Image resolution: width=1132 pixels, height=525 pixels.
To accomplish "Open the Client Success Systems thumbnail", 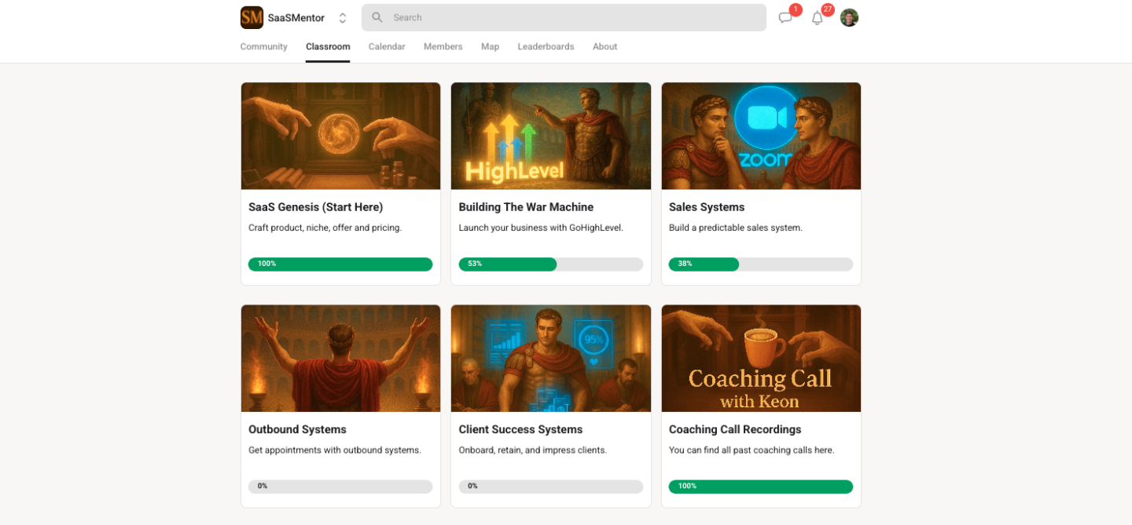I will tap(551, 359).
